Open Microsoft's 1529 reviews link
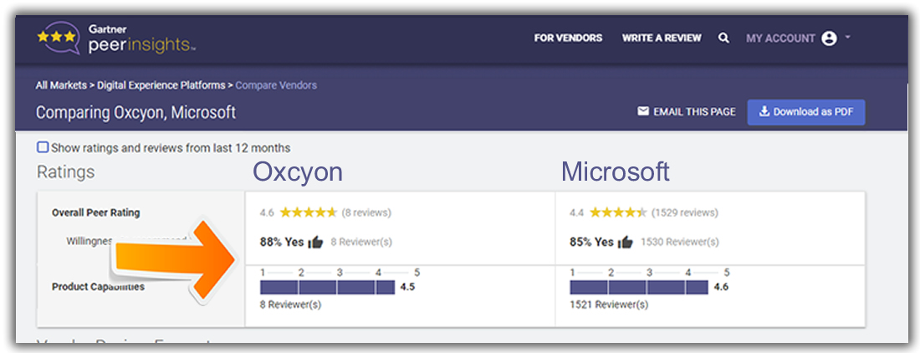The height and width of the screenshot is (353, 920). pyautogui.click(x=685, y=212)
